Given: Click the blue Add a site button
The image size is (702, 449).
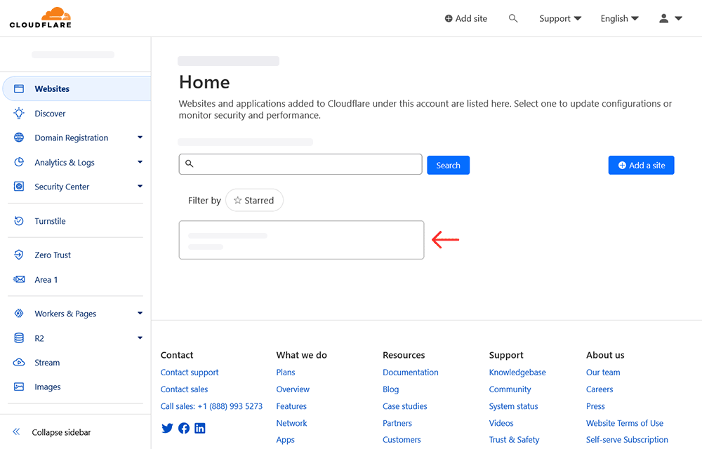Looking at the screenshot, I should click(641, 165).
